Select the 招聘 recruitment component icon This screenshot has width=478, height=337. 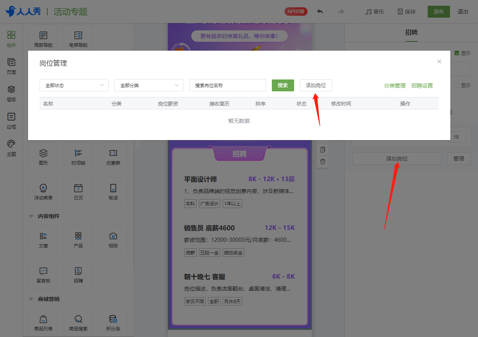coord(78,275)
